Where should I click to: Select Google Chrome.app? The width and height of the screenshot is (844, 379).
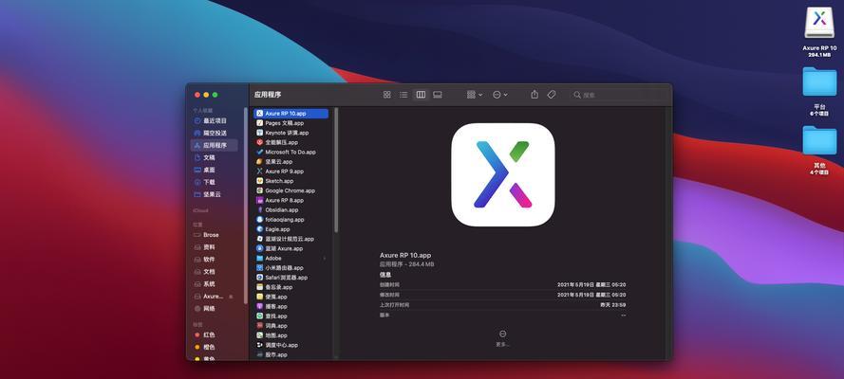coord(291,190)
